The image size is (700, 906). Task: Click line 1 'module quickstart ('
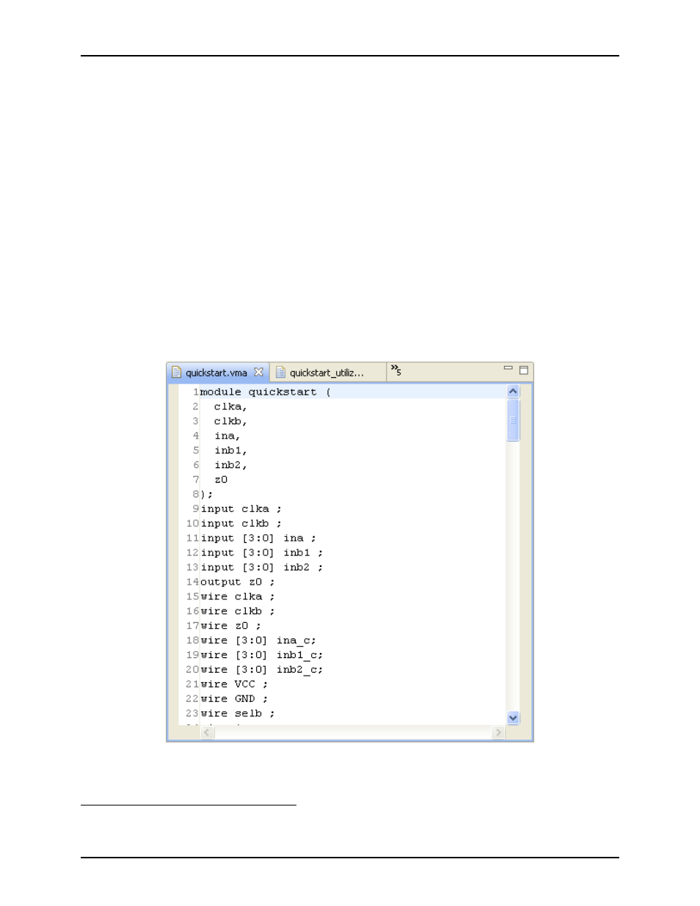pyautogui.click(x=266, y=392)
